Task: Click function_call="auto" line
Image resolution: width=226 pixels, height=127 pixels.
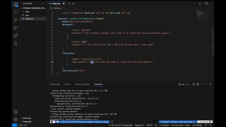Action: 74,71
